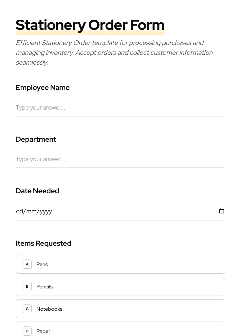This screenshot has height=336, width=241.
Task: Check the Pencils item
Action: coord(120,286)
